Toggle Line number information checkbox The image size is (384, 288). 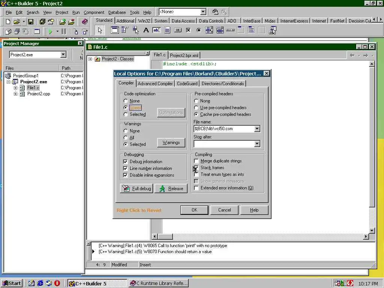(x=125, y=168)
